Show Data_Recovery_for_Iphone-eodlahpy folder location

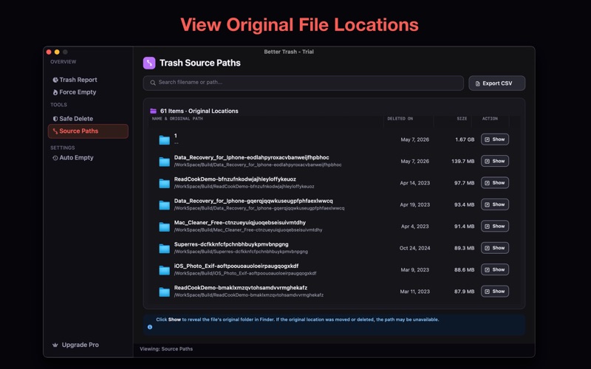[x=495, y=161]
